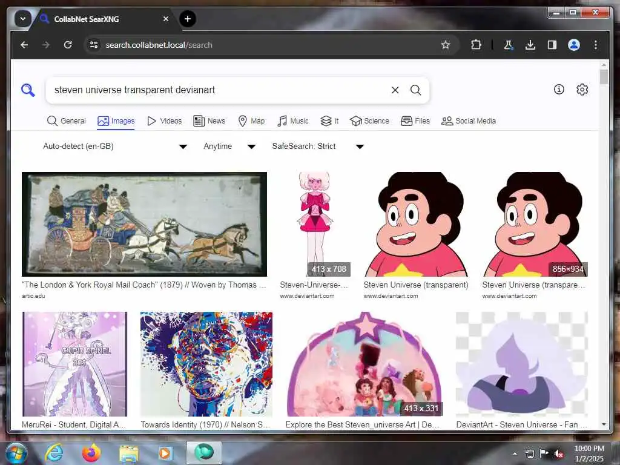Image resolution: width=620 pixels, height=465 pixels.
Task: Close the CollabNet SearXNG tab
Action: coord(166,19)
